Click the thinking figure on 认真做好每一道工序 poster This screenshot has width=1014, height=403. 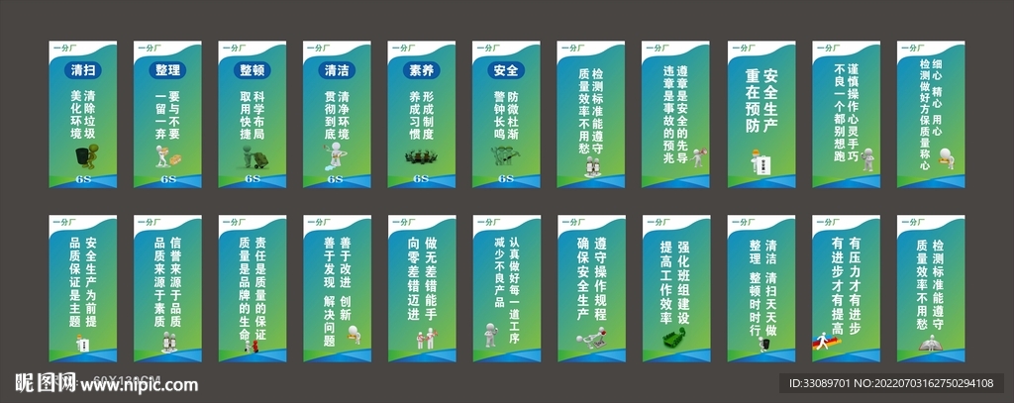tap(491, 335)
